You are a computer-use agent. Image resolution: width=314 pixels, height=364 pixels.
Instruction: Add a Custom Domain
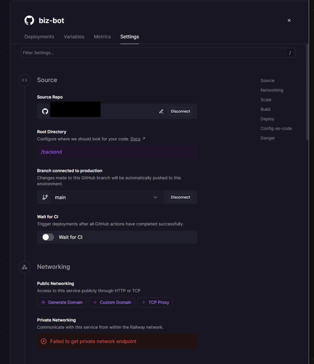(x=112, y=303)
